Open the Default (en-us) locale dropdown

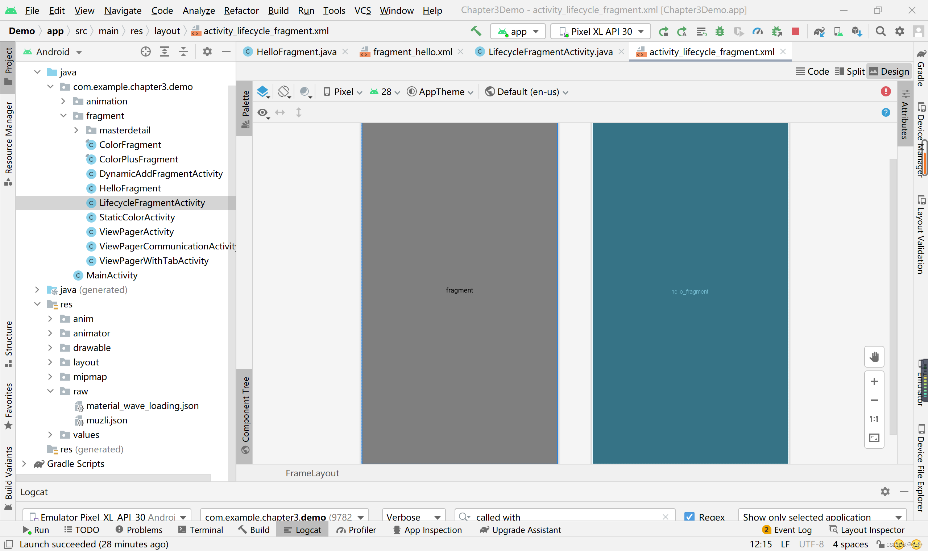[x=527, y=92]
